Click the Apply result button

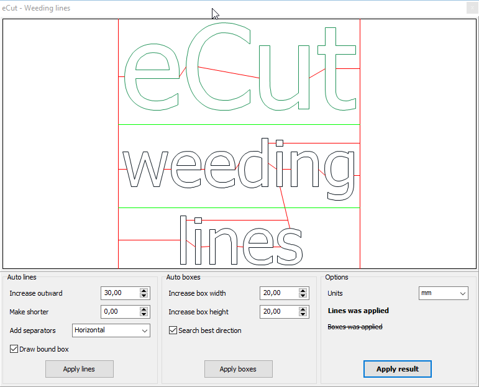point(398,369)
